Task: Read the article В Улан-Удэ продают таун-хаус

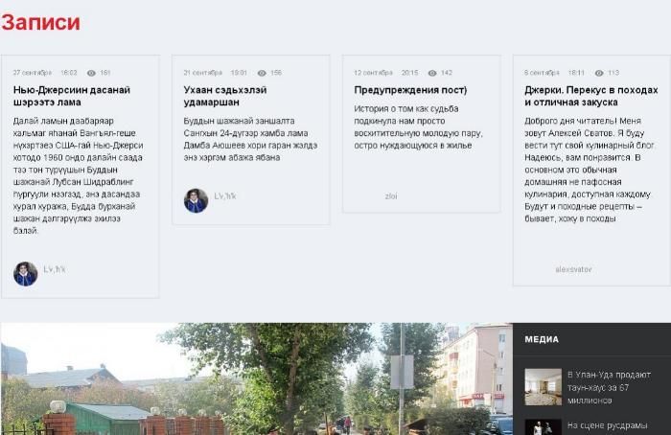Action: 609,387
